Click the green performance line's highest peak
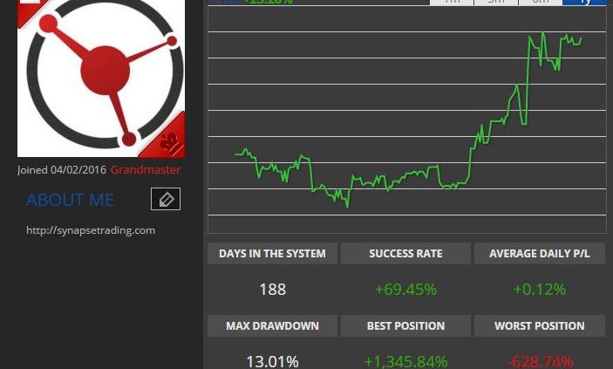The image size is (613, 369). click(542, 33)
